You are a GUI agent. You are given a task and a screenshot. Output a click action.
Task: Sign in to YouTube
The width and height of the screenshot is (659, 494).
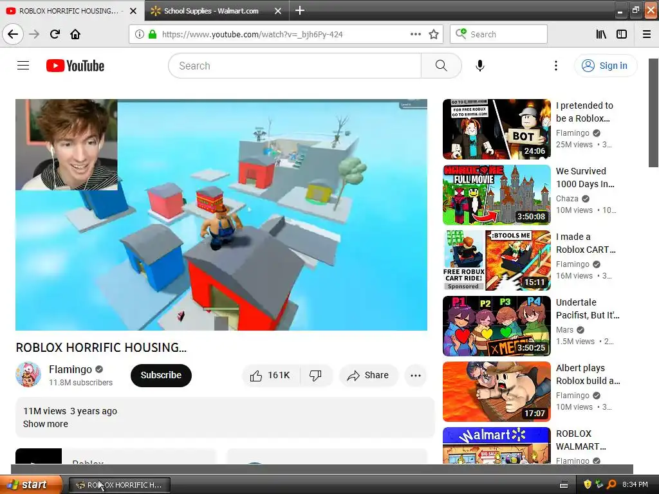tap(605, 66)
